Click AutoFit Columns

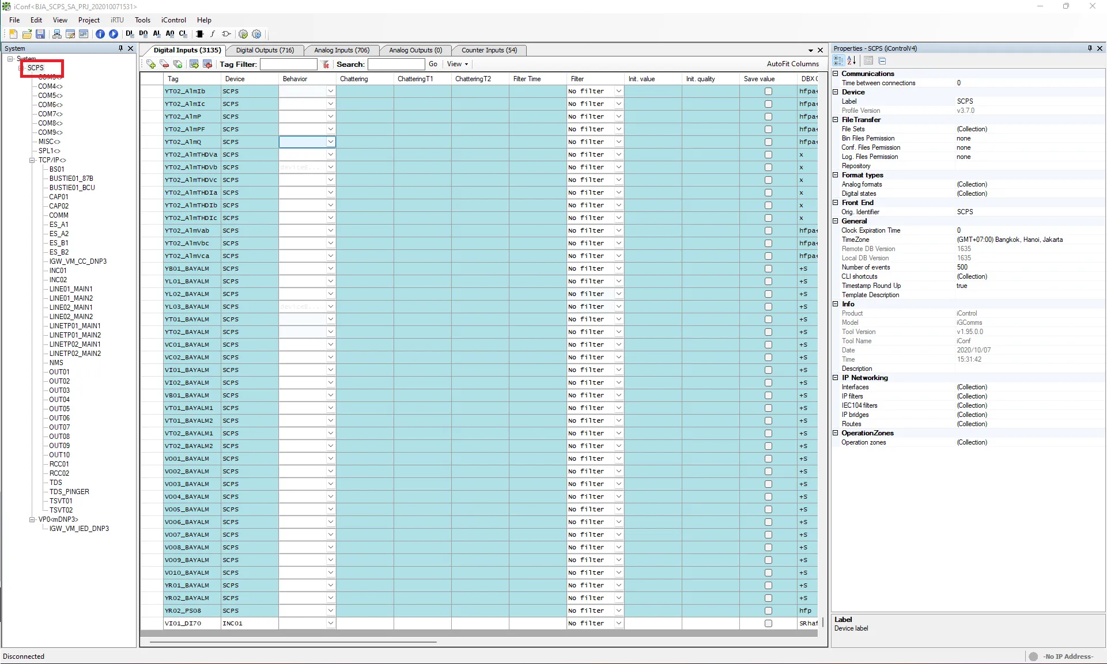pos(792,64)
